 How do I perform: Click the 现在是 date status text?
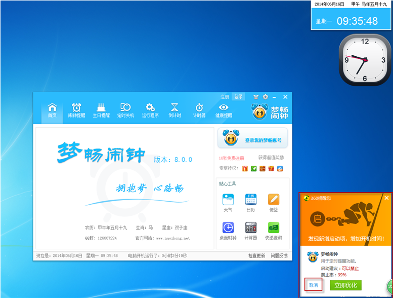(x=77, y=255)
